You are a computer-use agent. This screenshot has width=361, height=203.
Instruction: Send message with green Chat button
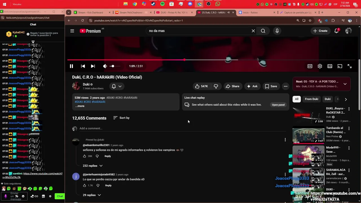pos(60,196)
